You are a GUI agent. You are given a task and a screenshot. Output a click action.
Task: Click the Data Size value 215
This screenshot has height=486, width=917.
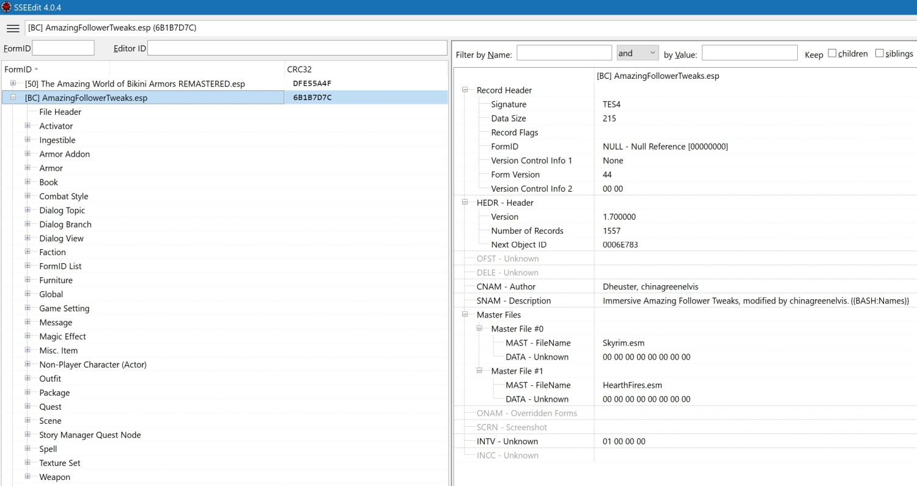click(609, 118)
